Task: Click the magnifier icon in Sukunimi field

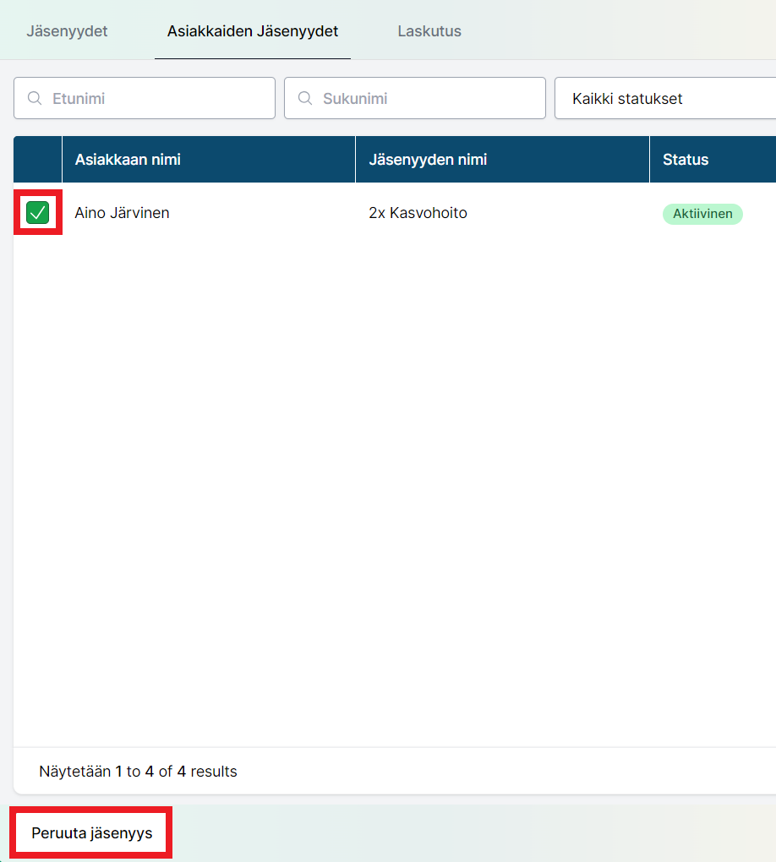Action: (x=305, y=99)
